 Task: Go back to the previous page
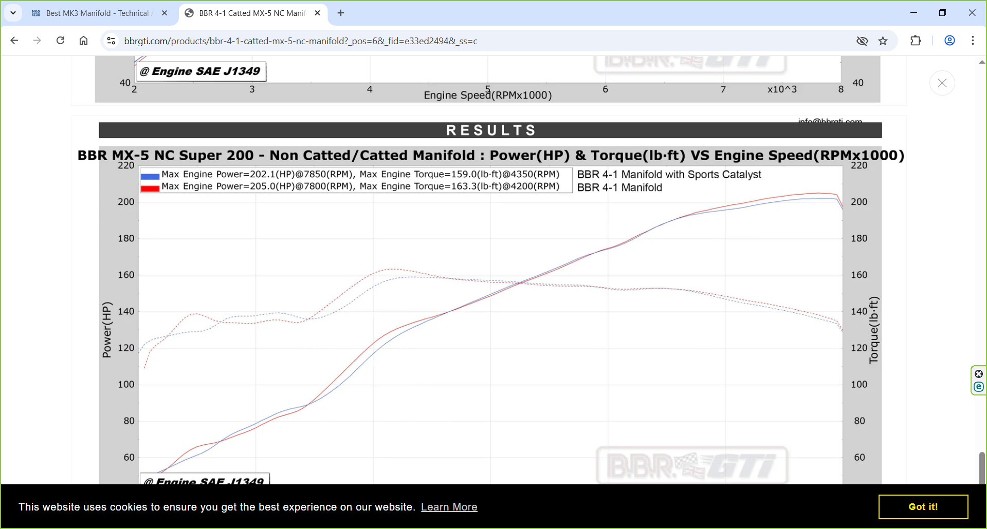[x=14, y=41]
